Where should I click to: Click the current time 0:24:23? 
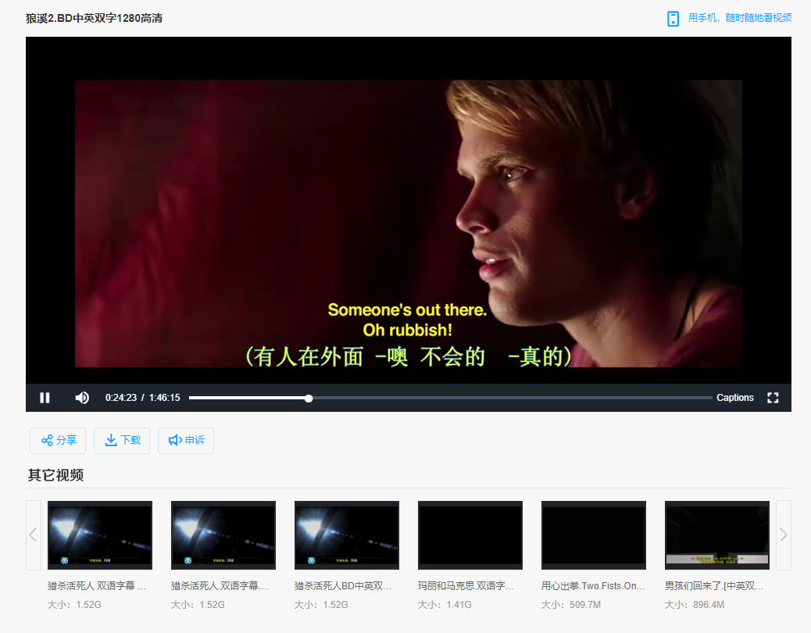121,398
